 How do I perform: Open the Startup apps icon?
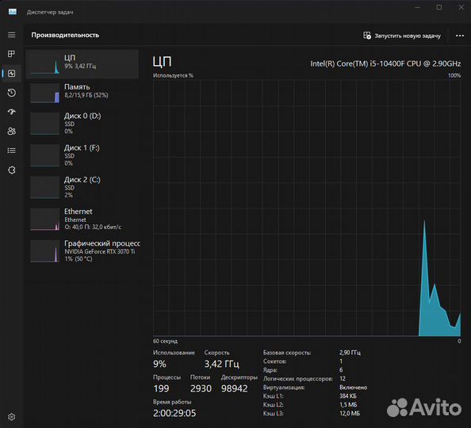tap(11, 112)
